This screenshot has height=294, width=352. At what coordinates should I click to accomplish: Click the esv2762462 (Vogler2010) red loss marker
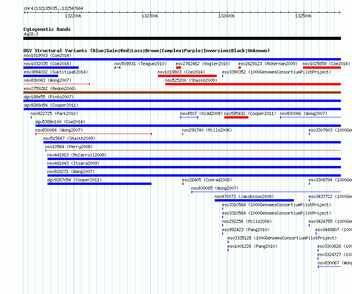click(178, 68)
